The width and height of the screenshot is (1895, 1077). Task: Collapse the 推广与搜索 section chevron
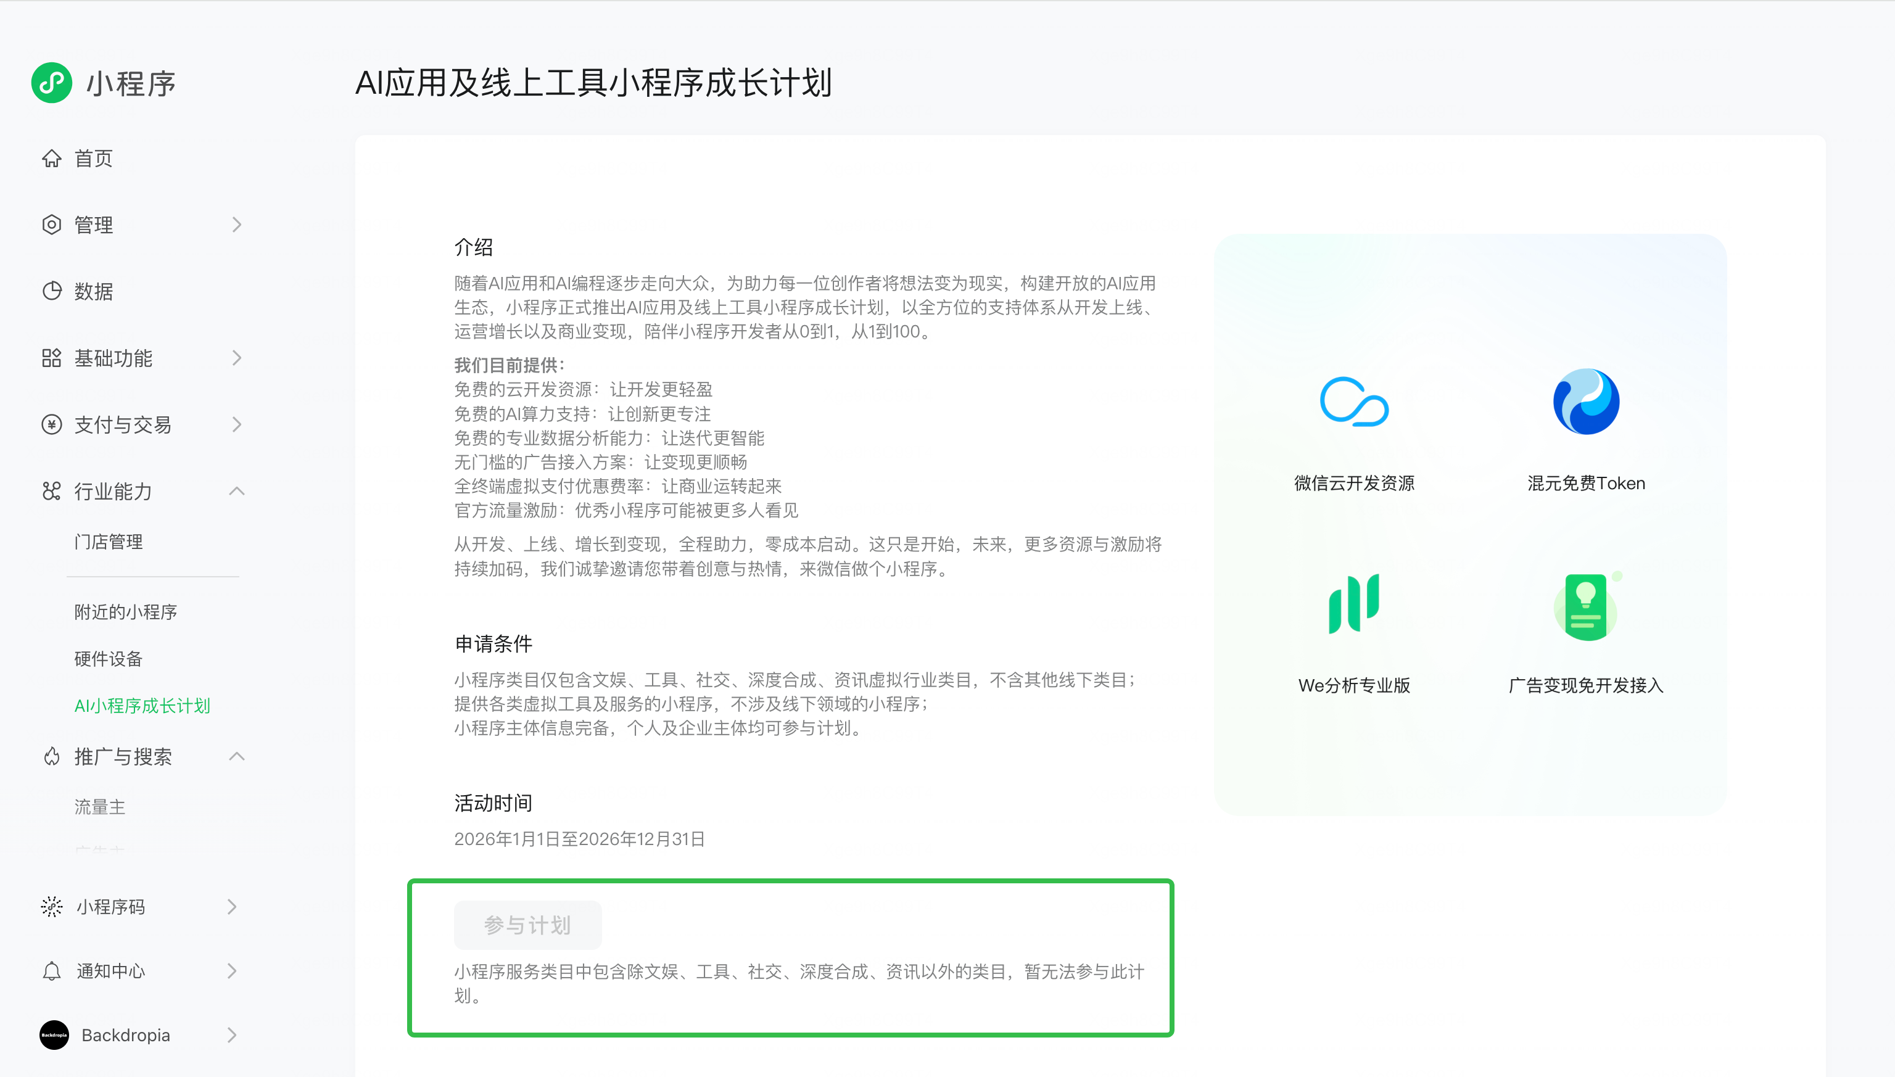point(237,756)
